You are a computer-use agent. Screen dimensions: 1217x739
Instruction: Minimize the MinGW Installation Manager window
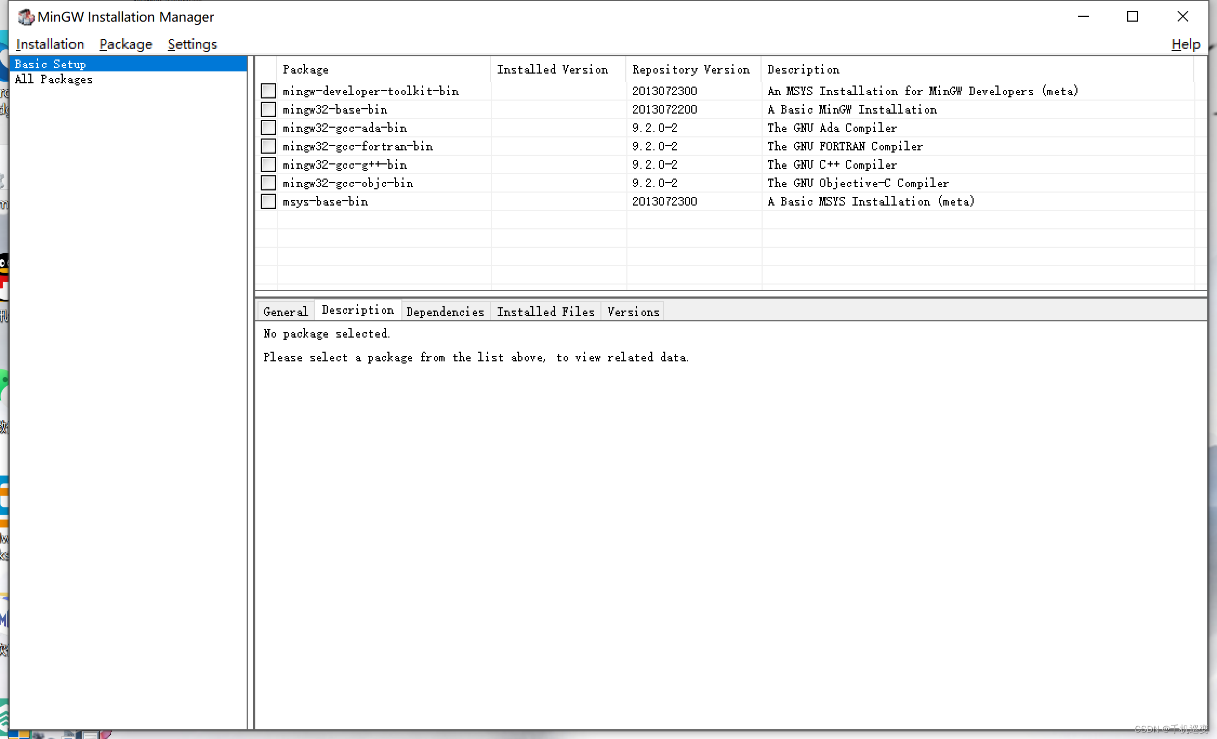pos(1083,17)
